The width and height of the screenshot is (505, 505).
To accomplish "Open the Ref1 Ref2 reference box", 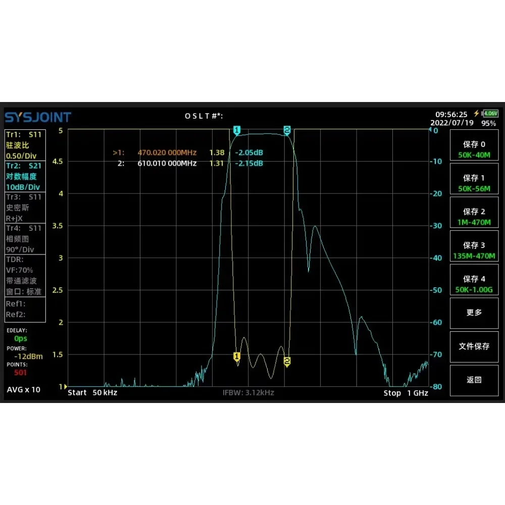I will pos(25,309).
